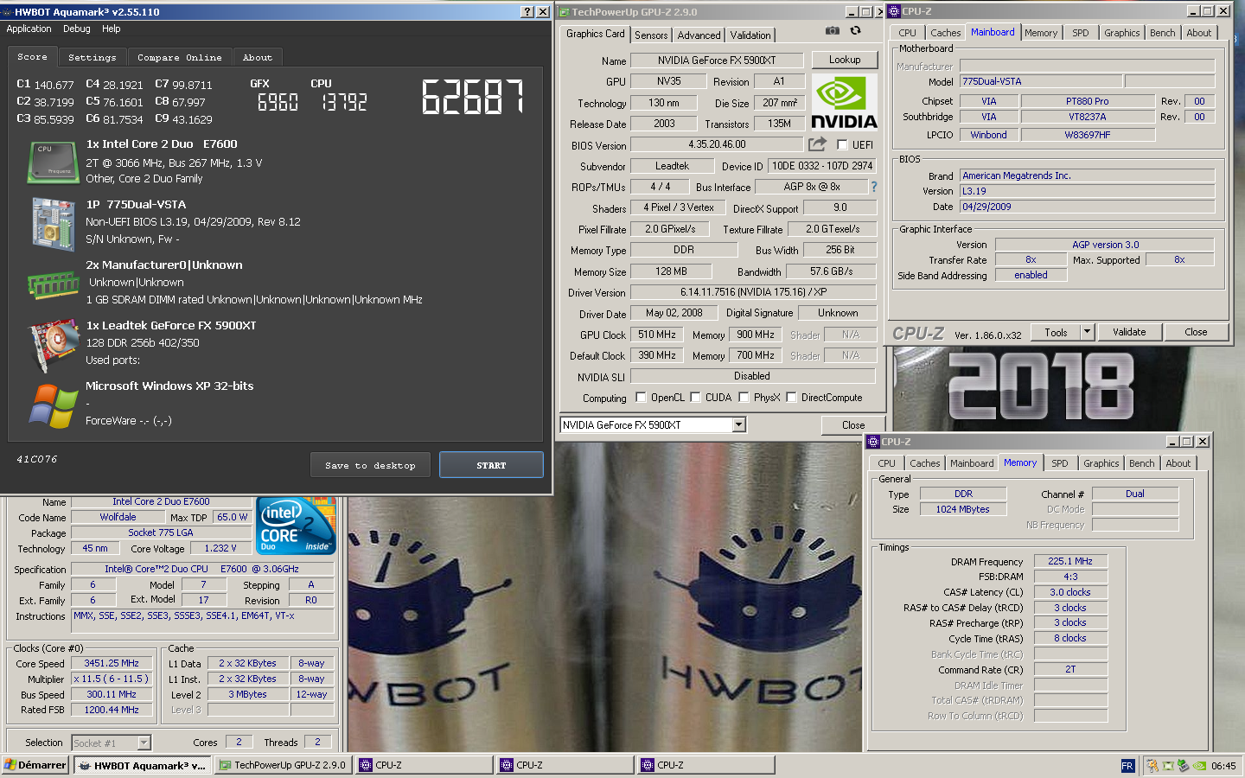This screenshot has height=778, width=1245.
Task: Click the Tools button in CPU-Z
Action: (x=1056, y=332)
